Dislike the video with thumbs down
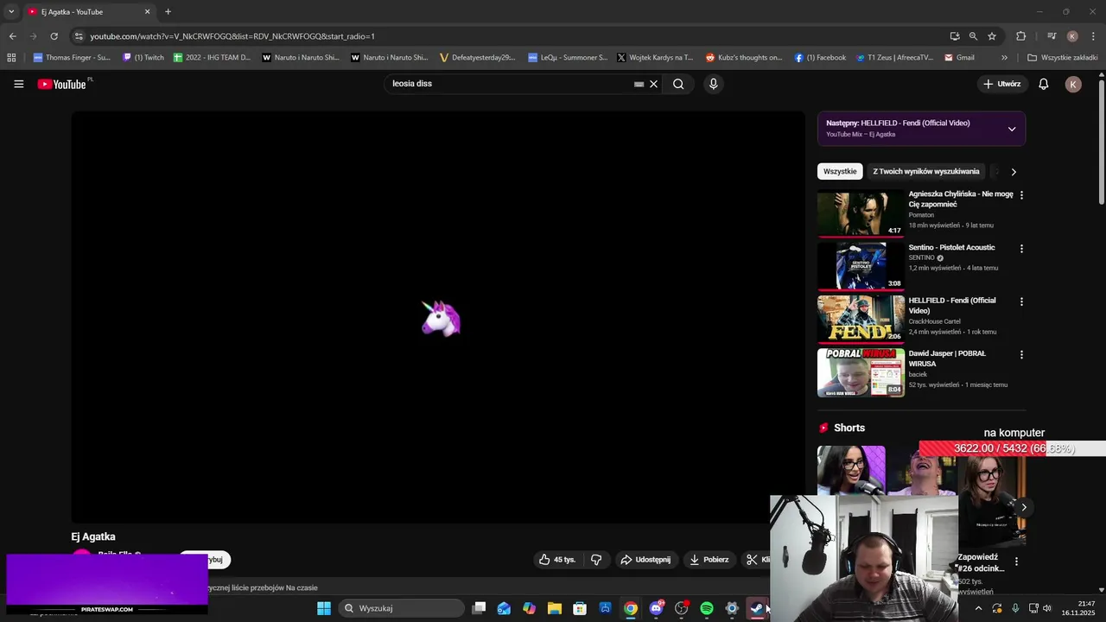 coord(596,560)
